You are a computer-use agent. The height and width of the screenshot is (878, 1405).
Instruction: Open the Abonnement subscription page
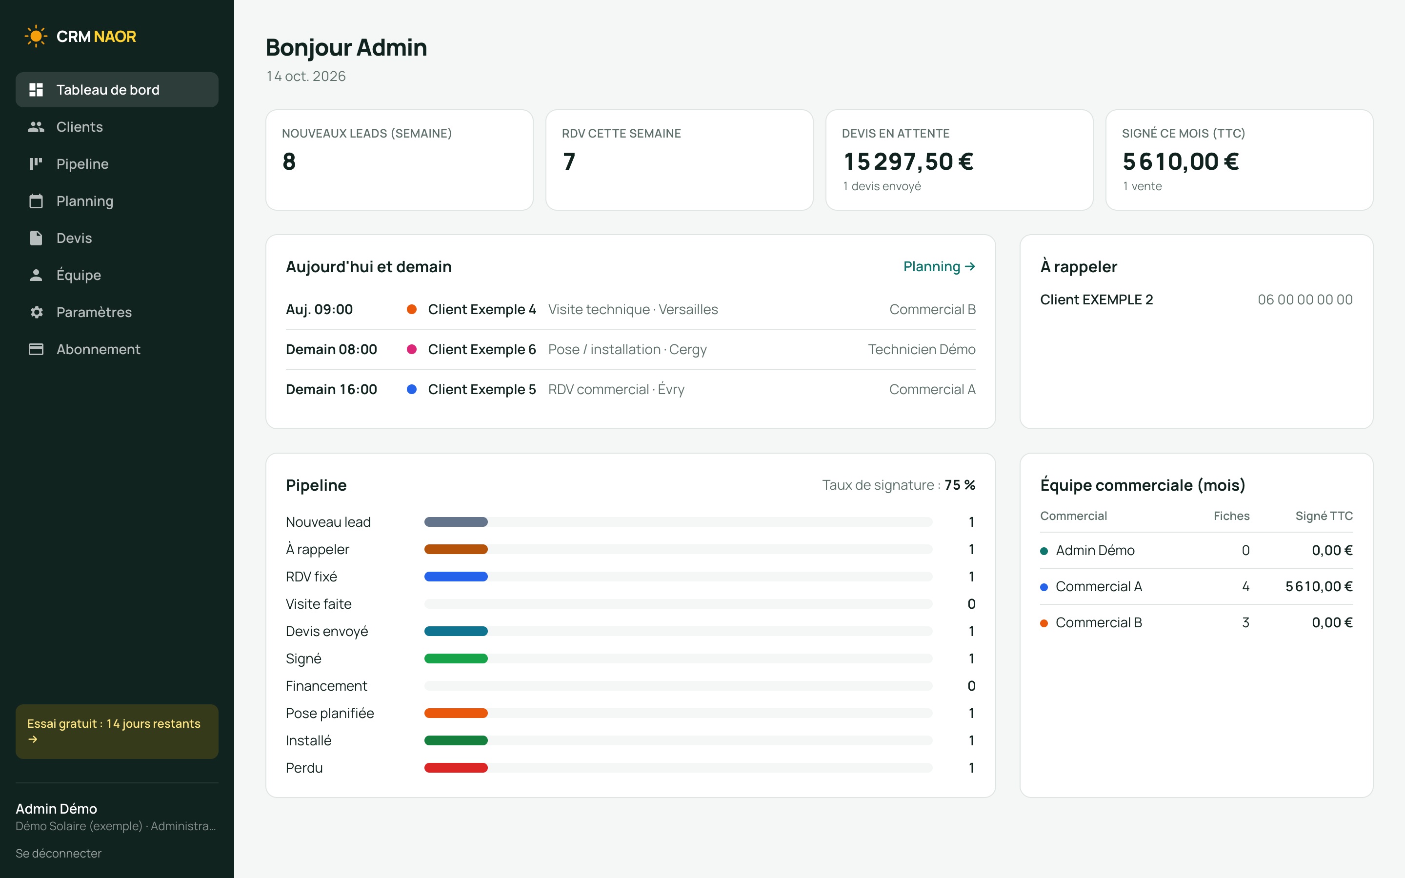(117, 349)
